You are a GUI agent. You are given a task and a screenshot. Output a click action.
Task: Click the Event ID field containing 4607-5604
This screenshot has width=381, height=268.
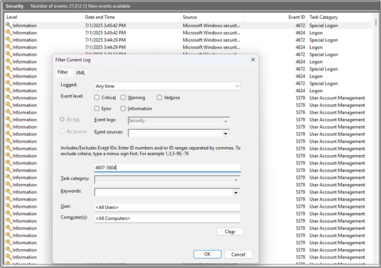point(167,168)
